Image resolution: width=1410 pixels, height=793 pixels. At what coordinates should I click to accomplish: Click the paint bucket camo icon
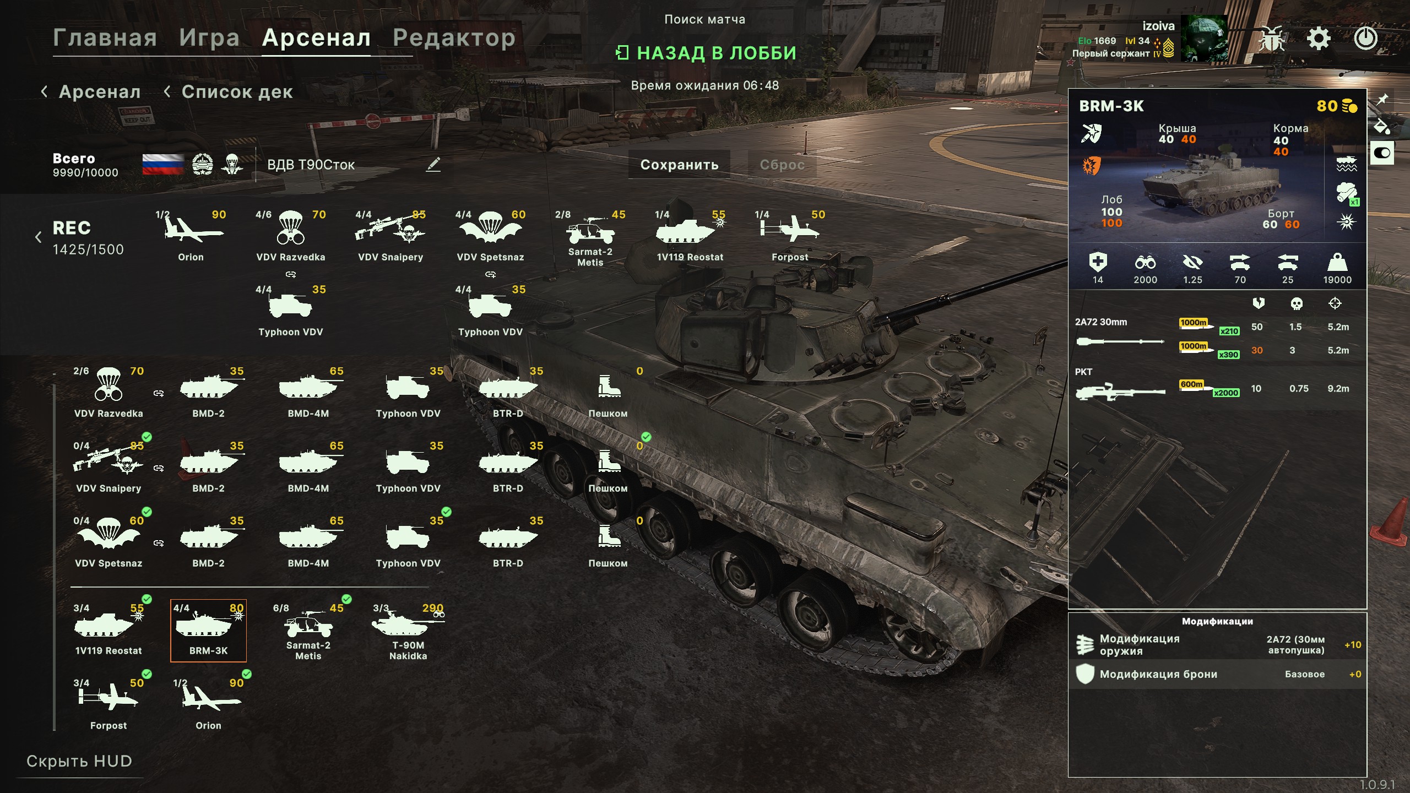point(1382,127)
